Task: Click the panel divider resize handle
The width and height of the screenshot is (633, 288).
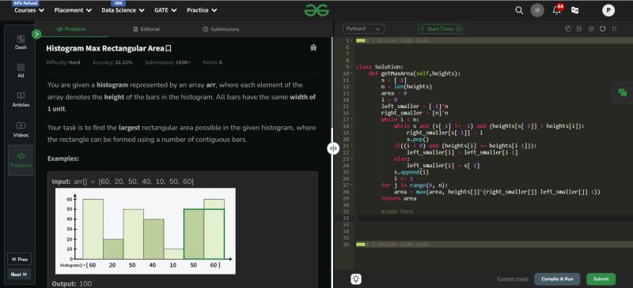Action: click(332, 148)
